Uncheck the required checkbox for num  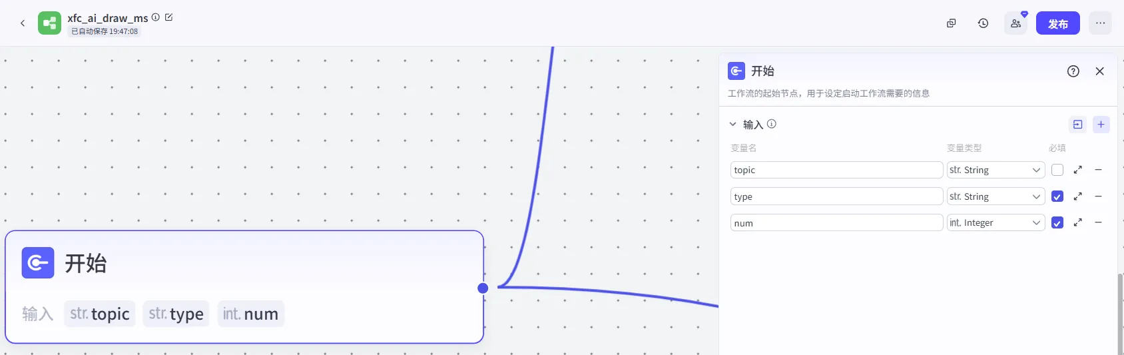pos(1057,223)
